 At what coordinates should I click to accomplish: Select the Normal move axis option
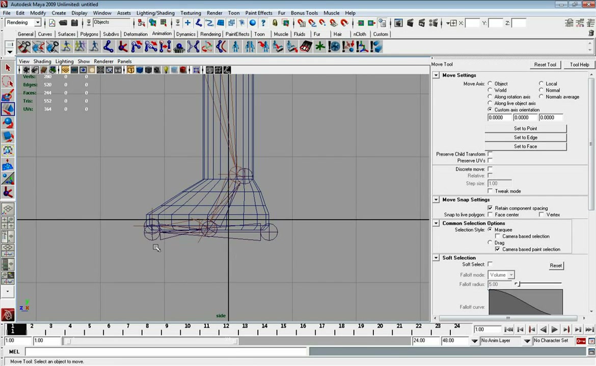[x=541, y=90]
